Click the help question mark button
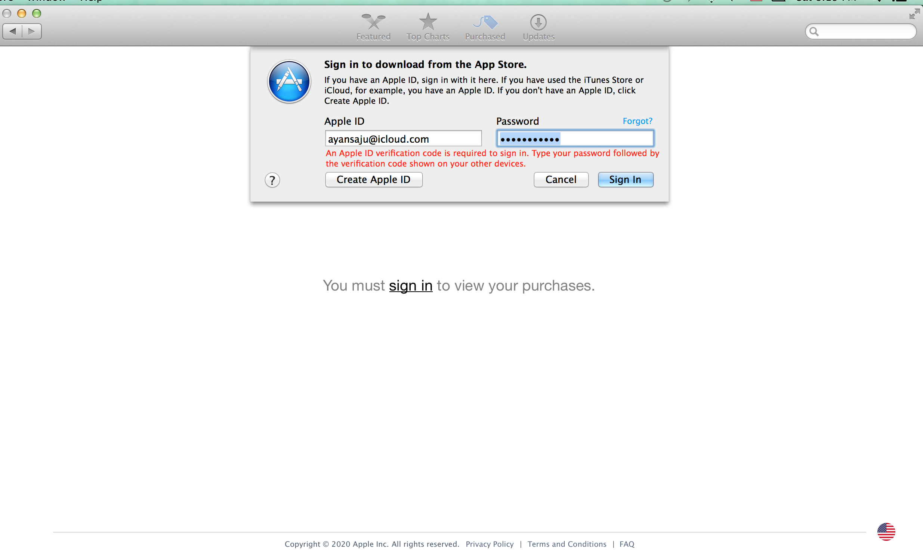The width and height of the screenshot is (923, 552). click(272, 180)
